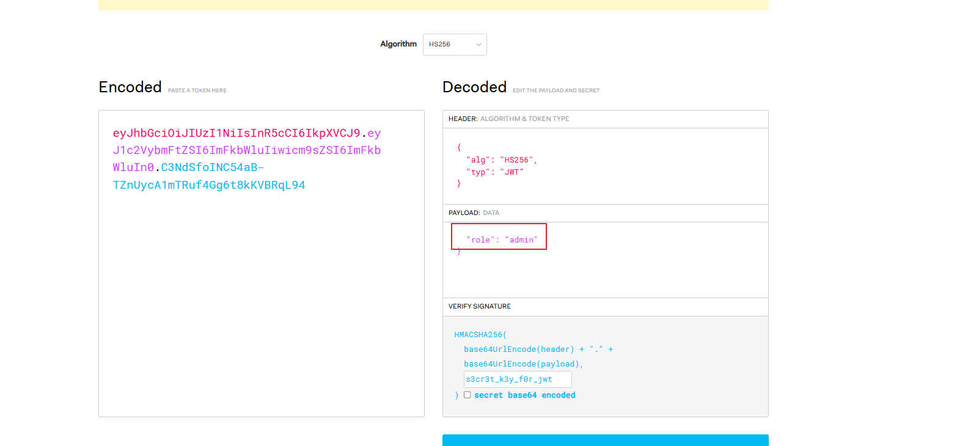The image size is (957, 446).
Task: Click the Algorithm label
Action: click(398, 44)
